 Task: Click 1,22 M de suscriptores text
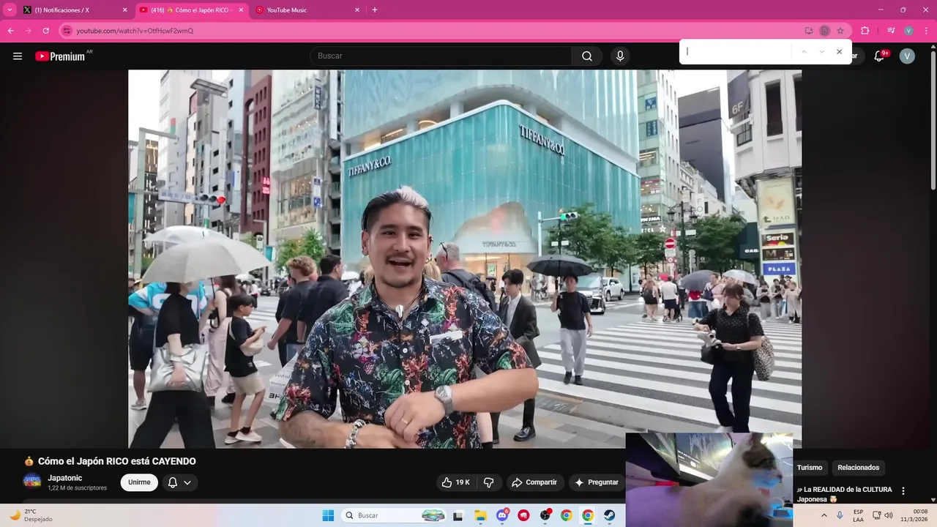78,488
